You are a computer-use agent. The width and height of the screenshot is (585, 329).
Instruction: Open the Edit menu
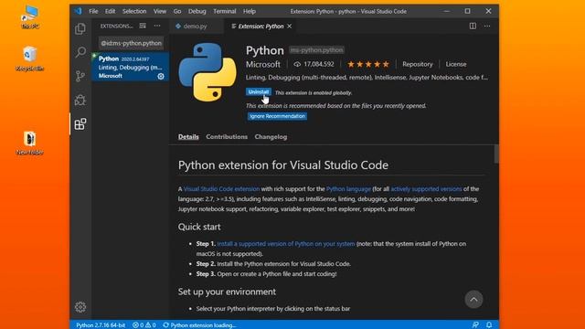coord(110,11)
